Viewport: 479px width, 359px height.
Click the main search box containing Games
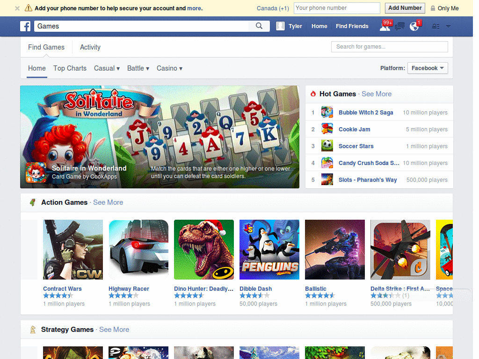click(x=141, y=26)
